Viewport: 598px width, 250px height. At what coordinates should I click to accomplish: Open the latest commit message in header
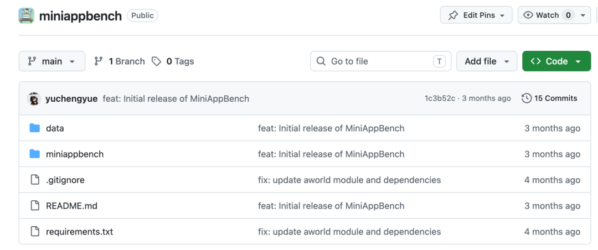(176, 98)
